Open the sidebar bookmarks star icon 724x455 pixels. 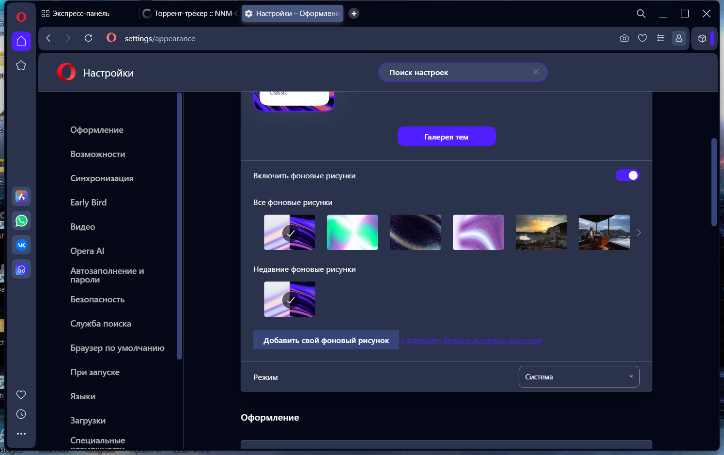(x=21, y=65)
